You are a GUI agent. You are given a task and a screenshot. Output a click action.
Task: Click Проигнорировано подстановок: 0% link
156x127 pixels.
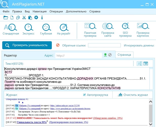69,122
